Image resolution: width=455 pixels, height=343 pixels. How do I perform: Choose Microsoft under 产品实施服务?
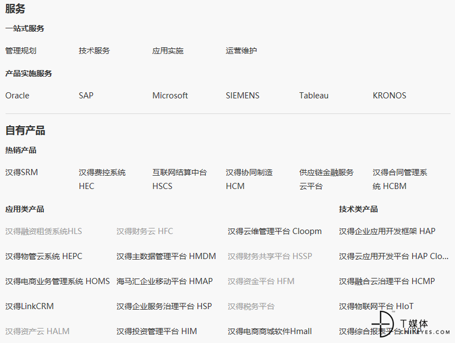click(x=170, y=96)
